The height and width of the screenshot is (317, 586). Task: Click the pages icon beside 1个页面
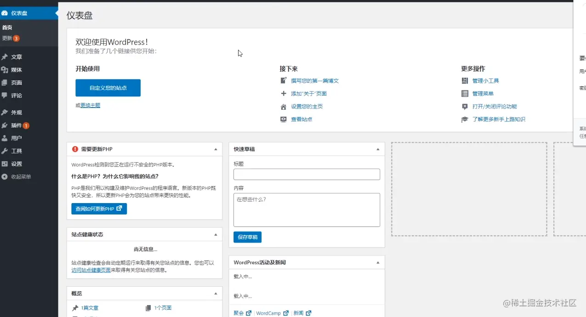[x=148, y=308]
